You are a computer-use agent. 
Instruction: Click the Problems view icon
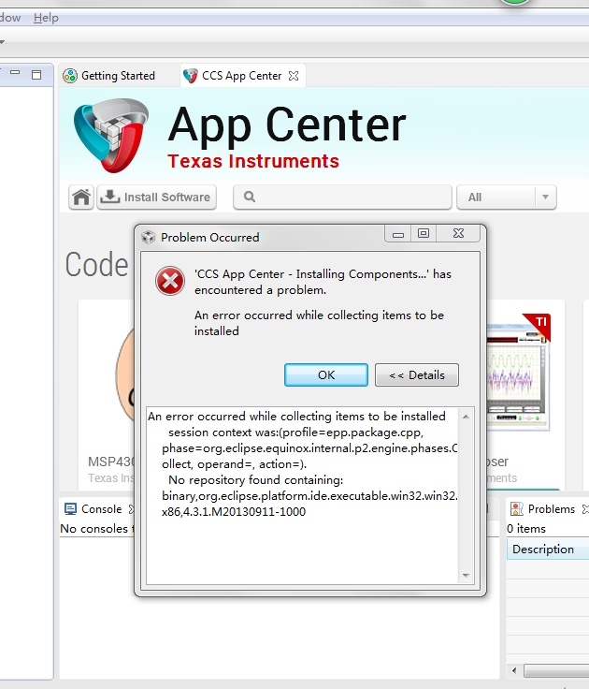coord(517,509)
